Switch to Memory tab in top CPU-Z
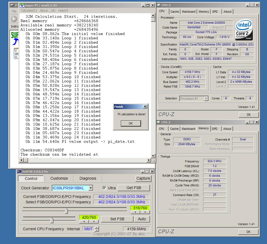 point(204,12)
